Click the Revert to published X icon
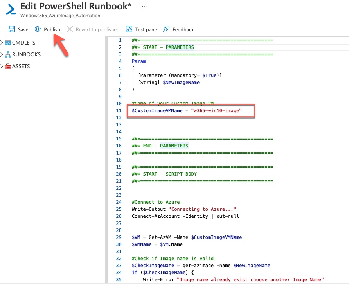349x284 pixels. coord(70,29)
